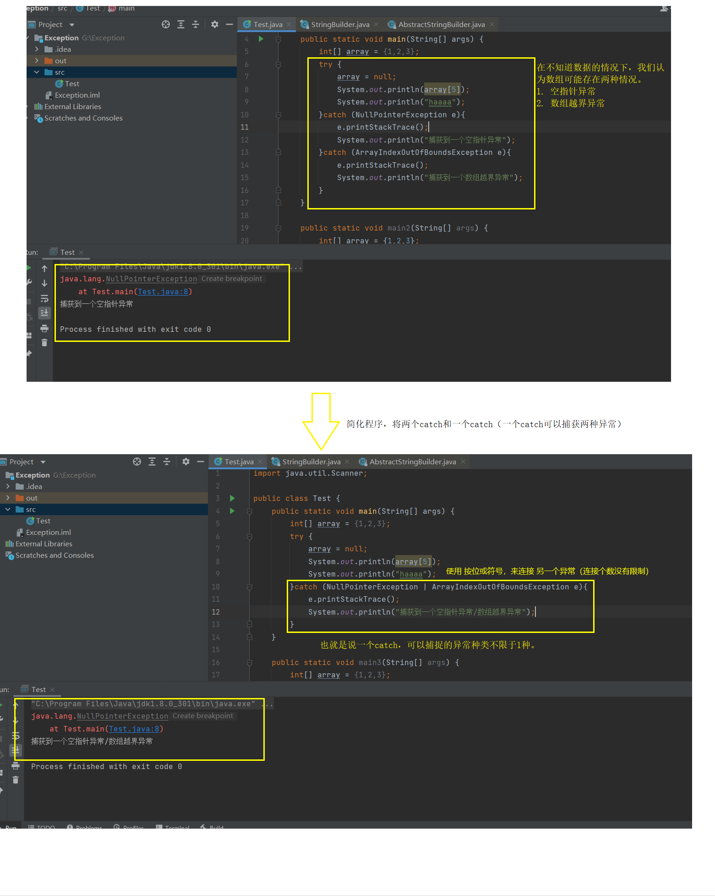This screenshot has height=896, width=715.
Task: Click Expand All icon in upper Project panel
Action: point(181,24)
